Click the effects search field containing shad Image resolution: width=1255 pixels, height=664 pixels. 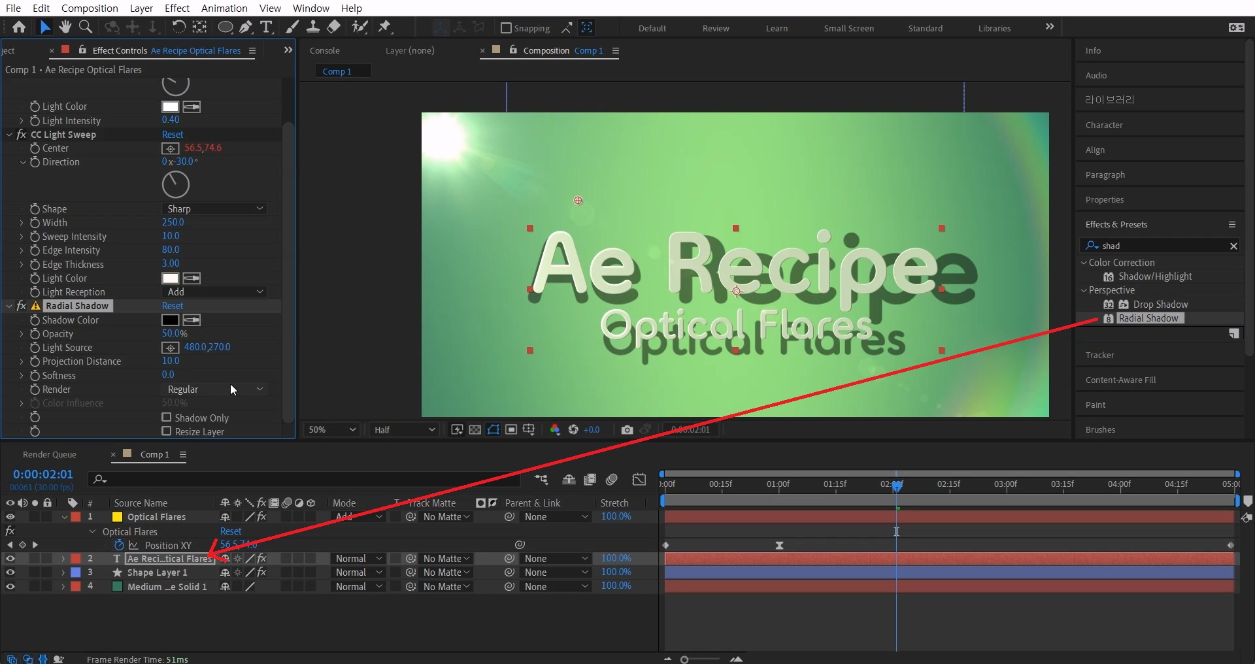tap(1160, 246)
